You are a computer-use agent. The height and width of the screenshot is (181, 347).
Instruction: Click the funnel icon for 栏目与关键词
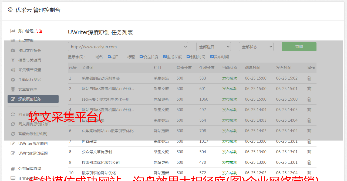[x=13, y=60]
